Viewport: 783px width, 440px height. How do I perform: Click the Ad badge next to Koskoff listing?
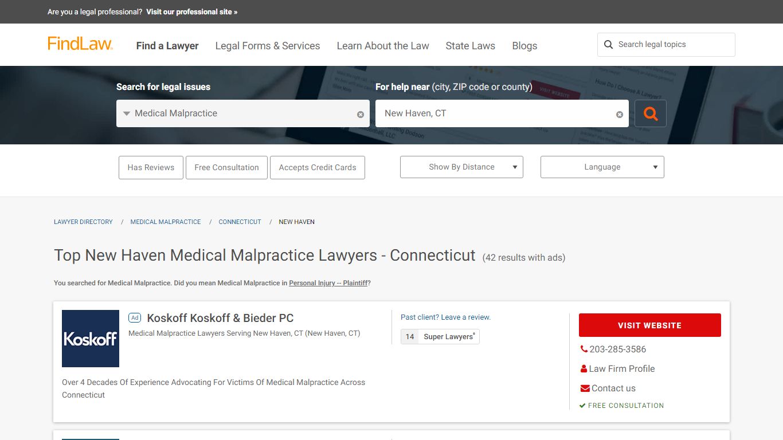coord(135,317)
